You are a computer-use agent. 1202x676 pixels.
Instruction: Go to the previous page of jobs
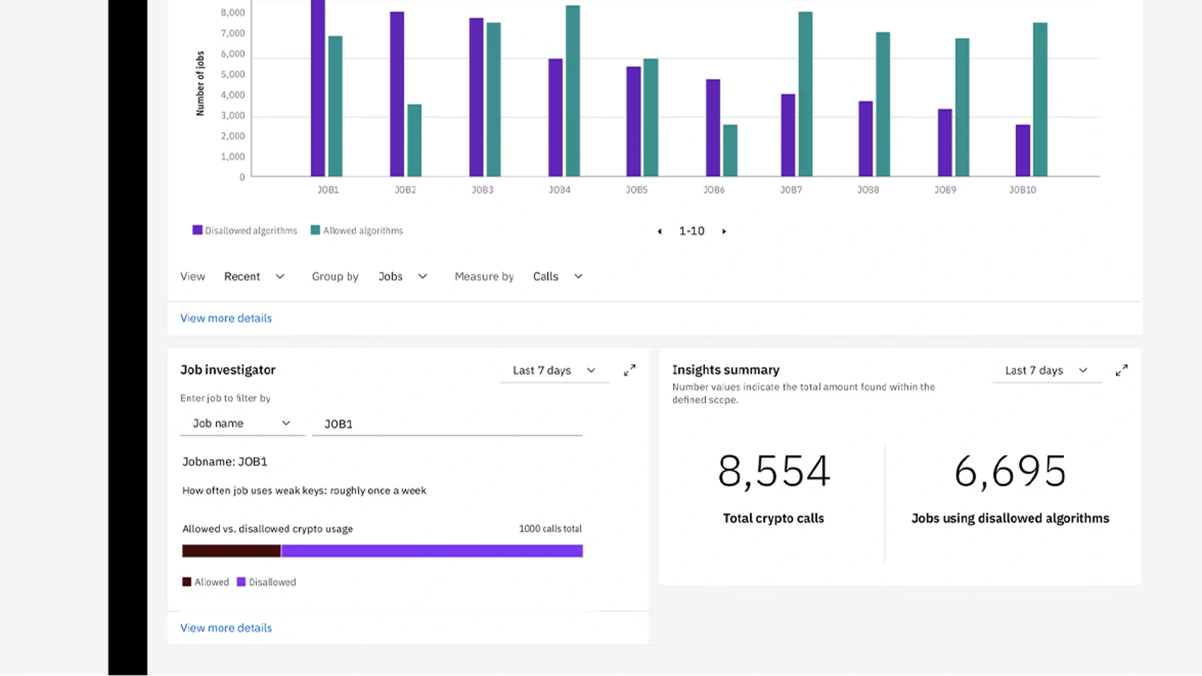click(x=659, y=231)
